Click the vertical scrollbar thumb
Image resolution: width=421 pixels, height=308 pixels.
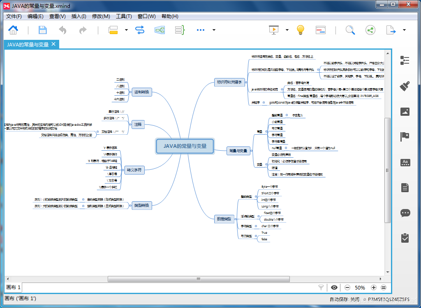tap(387, 170)
